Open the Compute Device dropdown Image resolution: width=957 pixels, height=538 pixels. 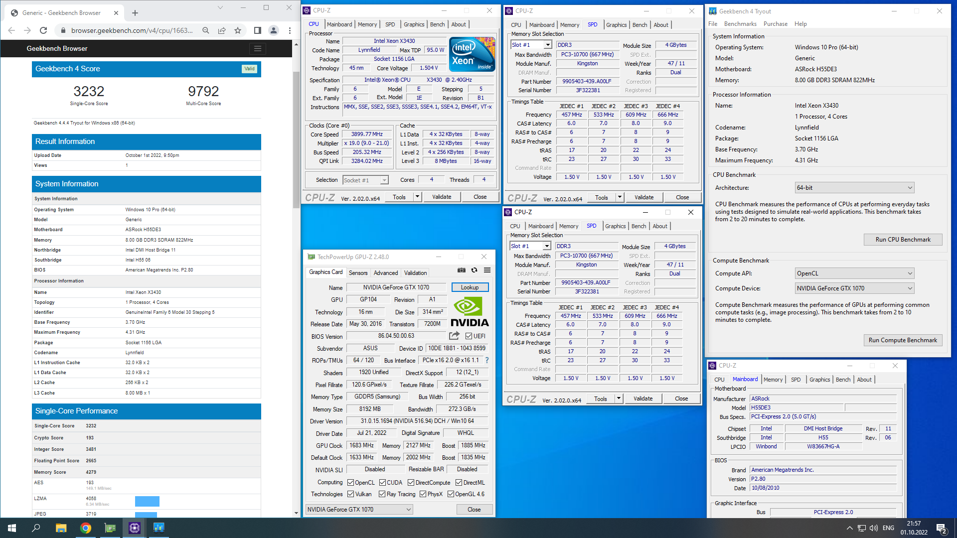pos(854,288)
